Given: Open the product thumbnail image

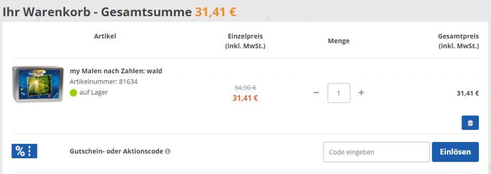Looking at the screenshot, I should [38, 84].
